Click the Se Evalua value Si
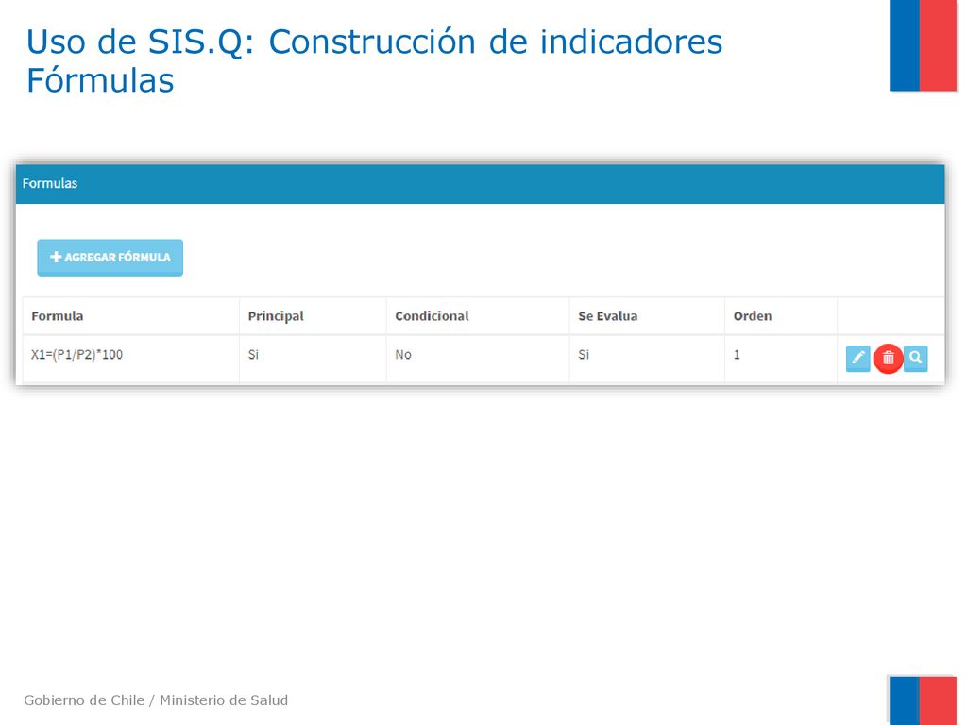967x725 pixels. click(x=584, y=355)
